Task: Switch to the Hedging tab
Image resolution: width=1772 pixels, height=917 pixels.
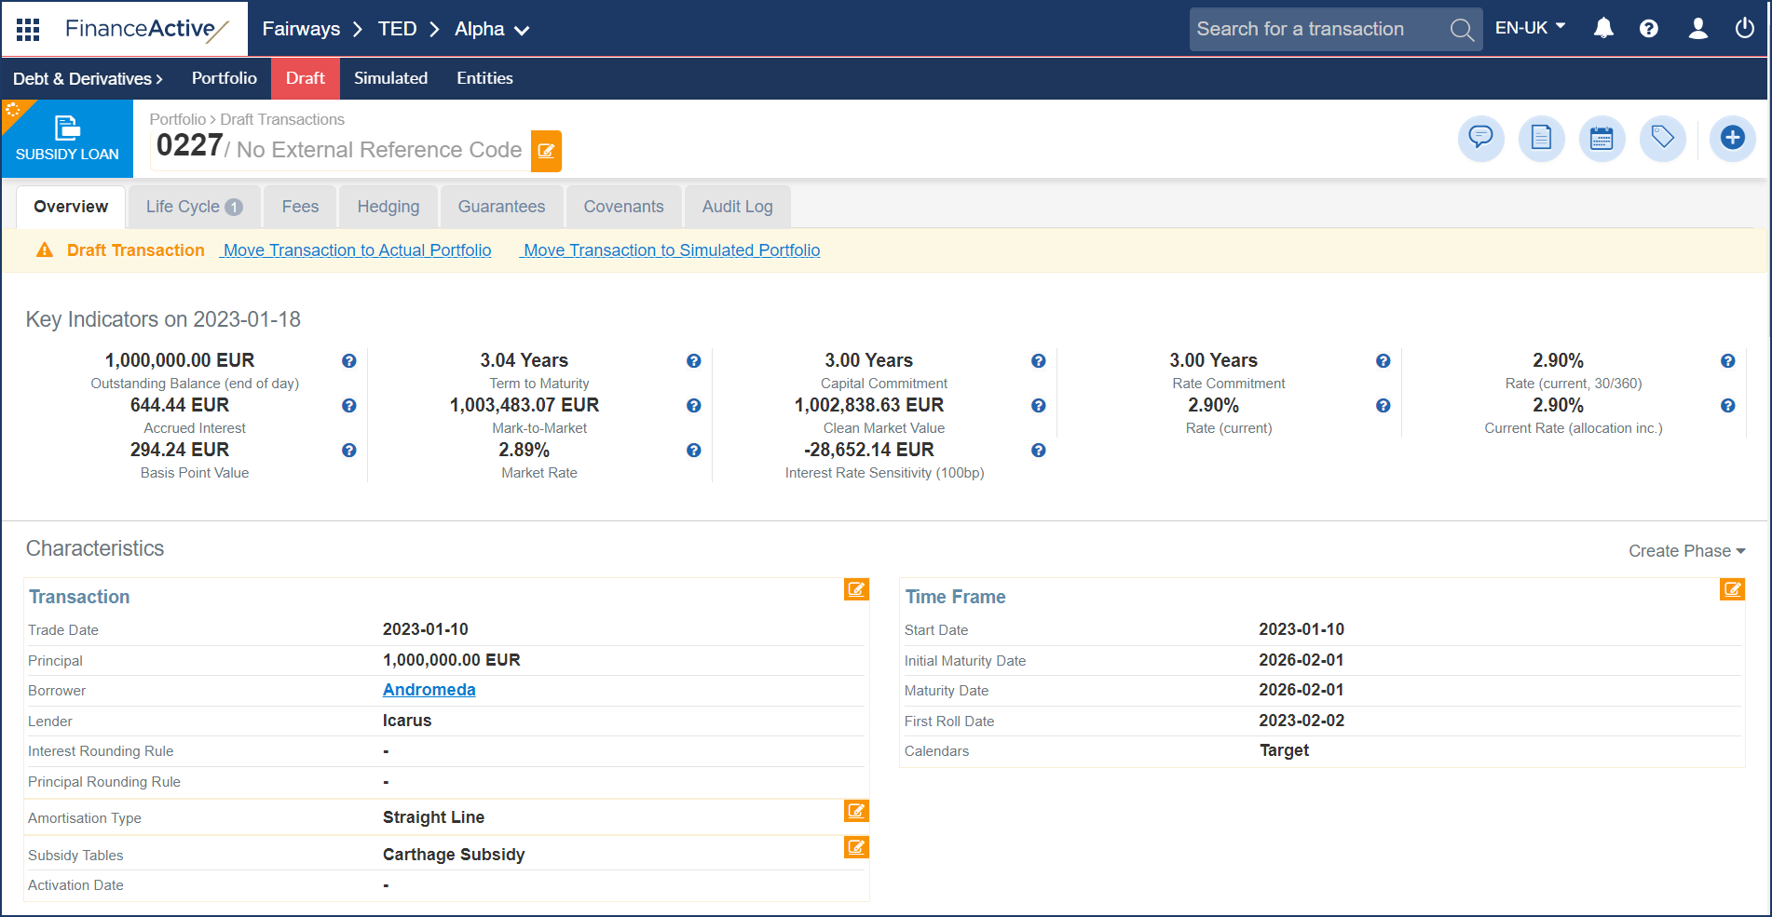Action: (388, 207)
